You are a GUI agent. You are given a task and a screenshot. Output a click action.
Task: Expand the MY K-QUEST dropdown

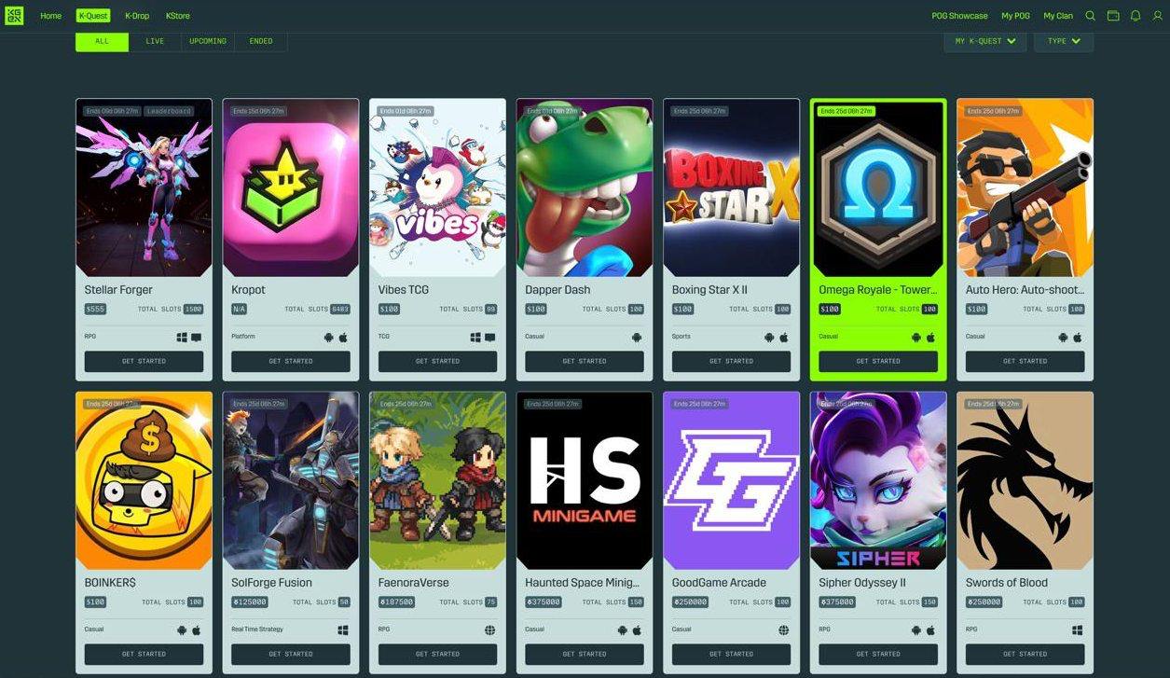(985, 42)
